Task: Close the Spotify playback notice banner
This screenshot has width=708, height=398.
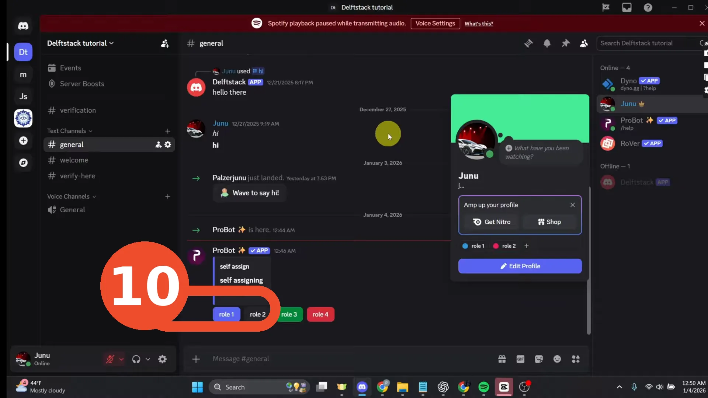Action: pyautogui.click(x=702, y=23)
